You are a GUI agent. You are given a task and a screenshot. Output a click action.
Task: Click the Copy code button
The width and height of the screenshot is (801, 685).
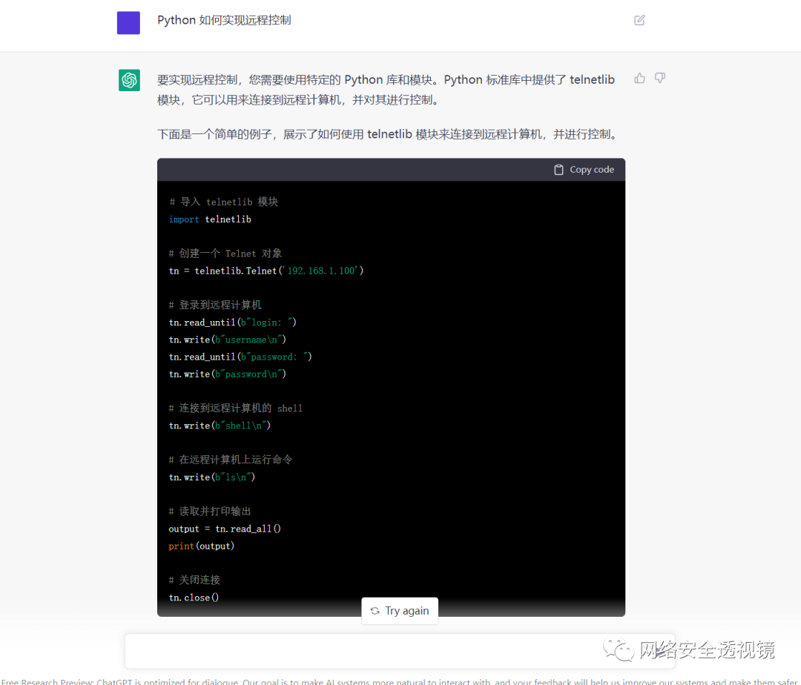coord(584,170)
